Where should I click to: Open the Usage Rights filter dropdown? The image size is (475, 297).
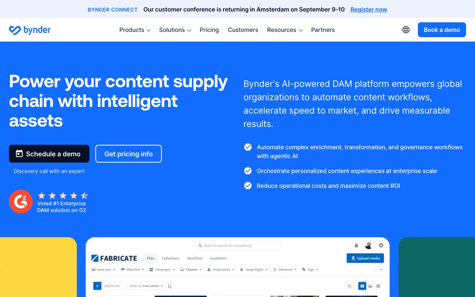tap(254, 270)
